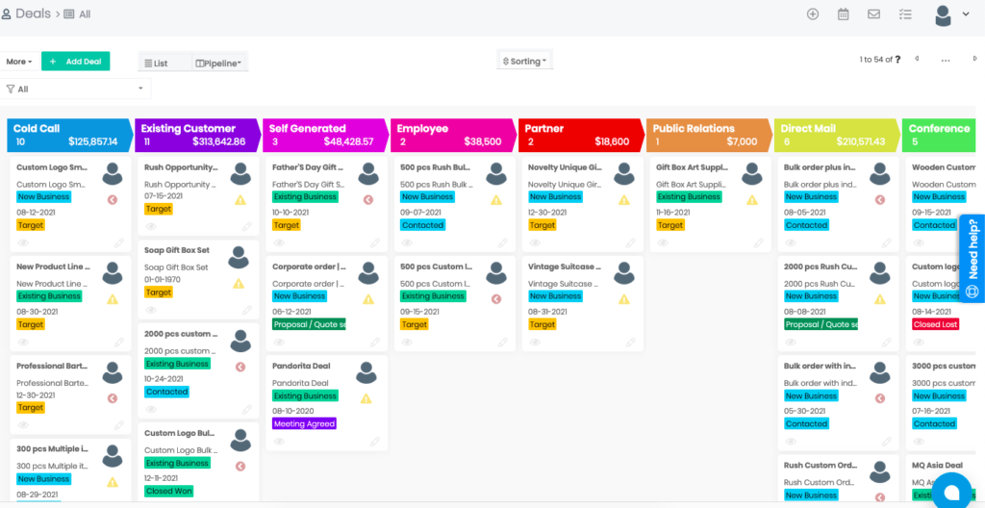Click warning triangle on Soap Gift Box Set

[x=239, y=284]
